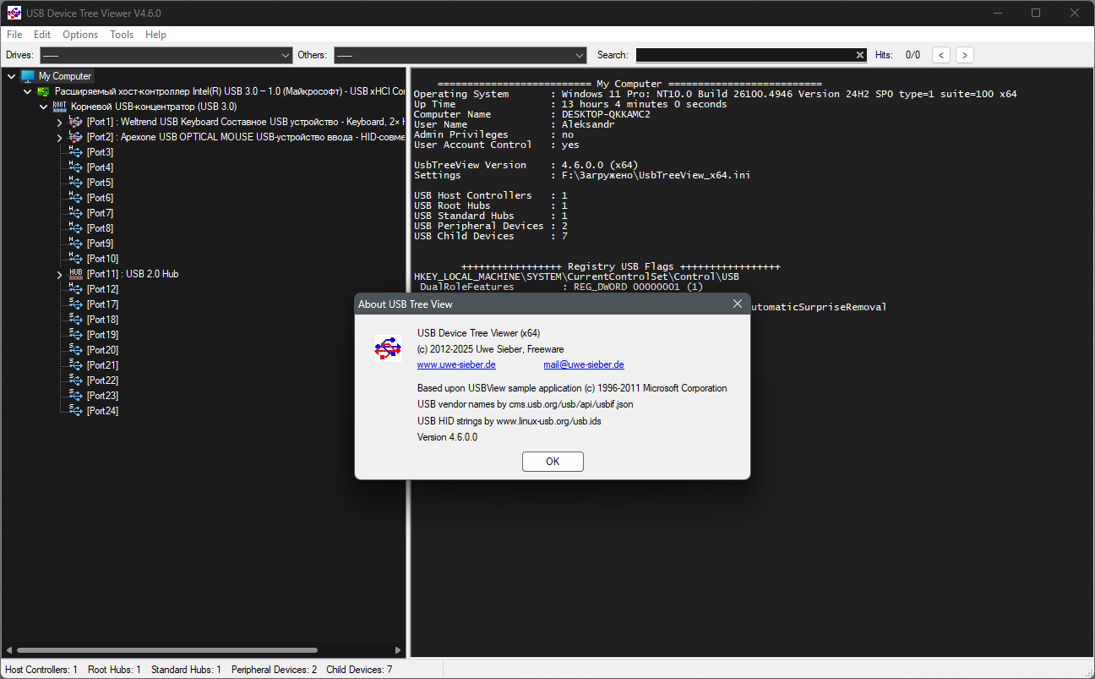
Task: Open the File menu
Action: pyautogui.click(x=14, y=35)
